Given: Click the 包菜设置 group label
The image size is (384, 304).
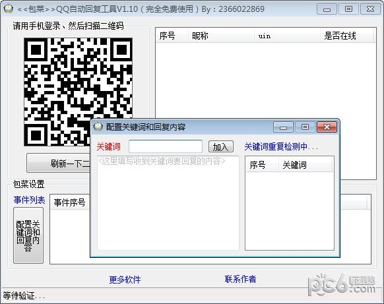Looking at the screenshot, I should 28,184.
